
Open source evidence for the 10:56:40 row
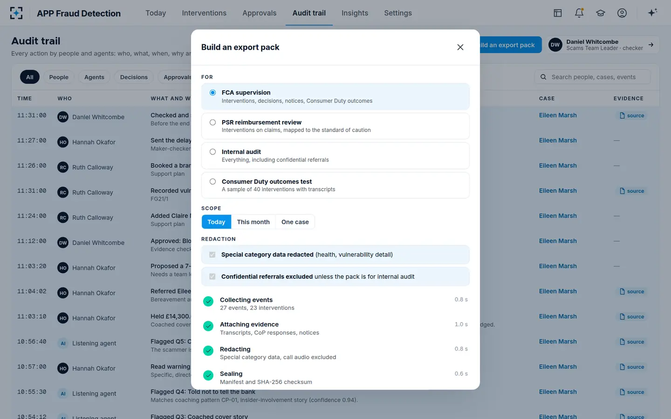pyautogui.click(x=631, y=342)
